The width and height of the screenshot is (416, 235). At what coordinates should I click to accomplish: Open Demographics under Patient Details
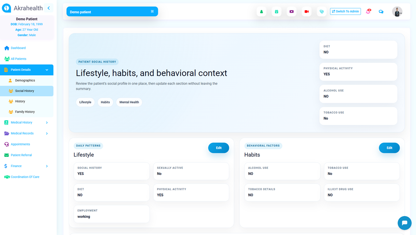[x=25, y=80]
